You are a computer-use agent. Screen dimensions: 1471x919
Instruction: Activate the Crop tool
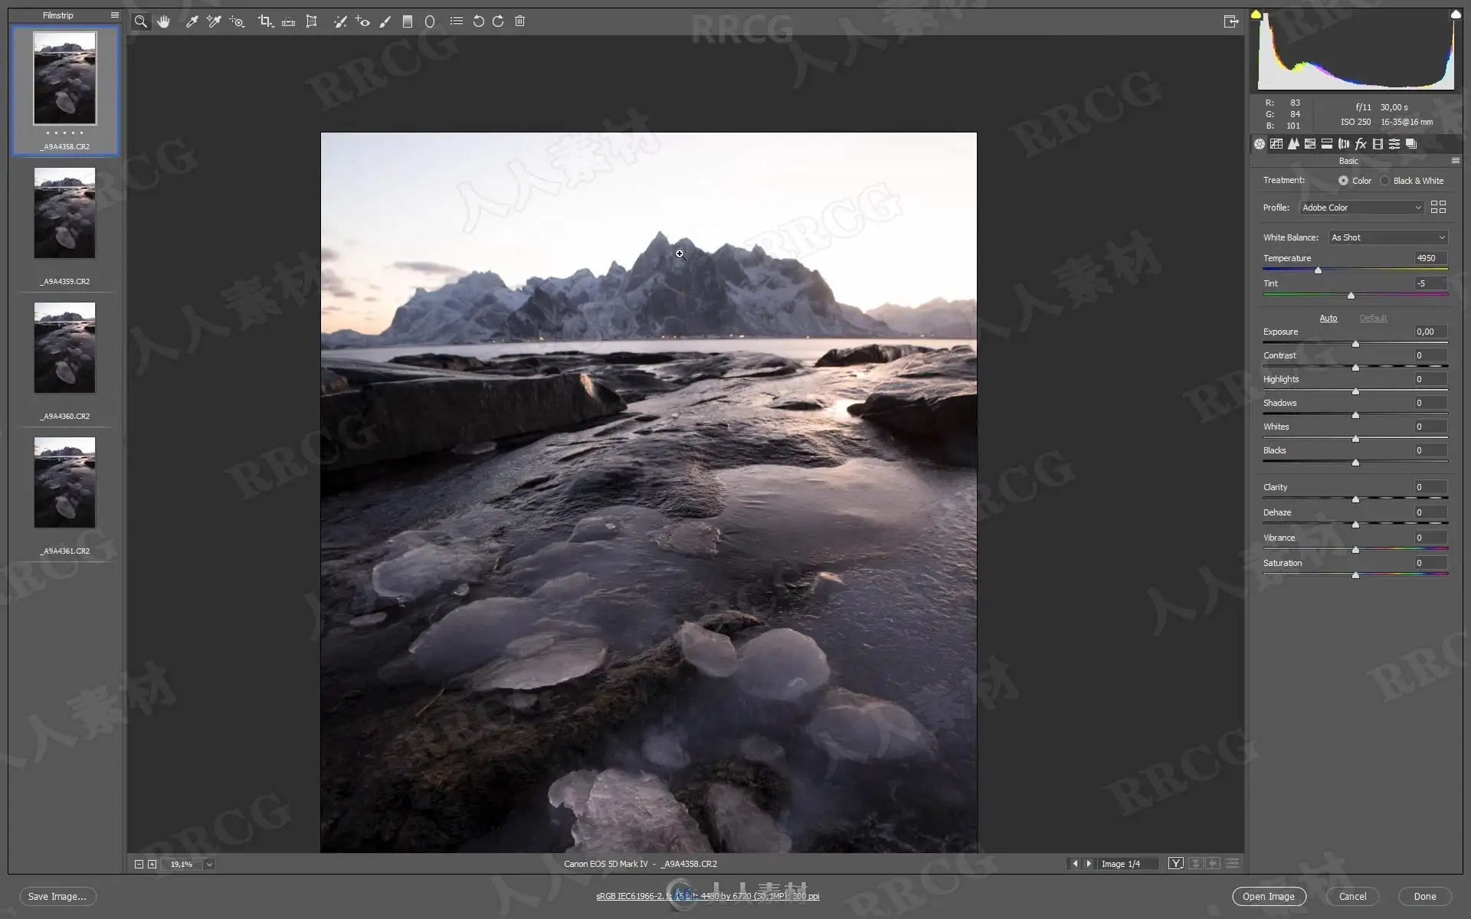point(265,21)
